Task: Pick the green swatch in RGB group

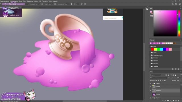Action: (x=158, y=49)
